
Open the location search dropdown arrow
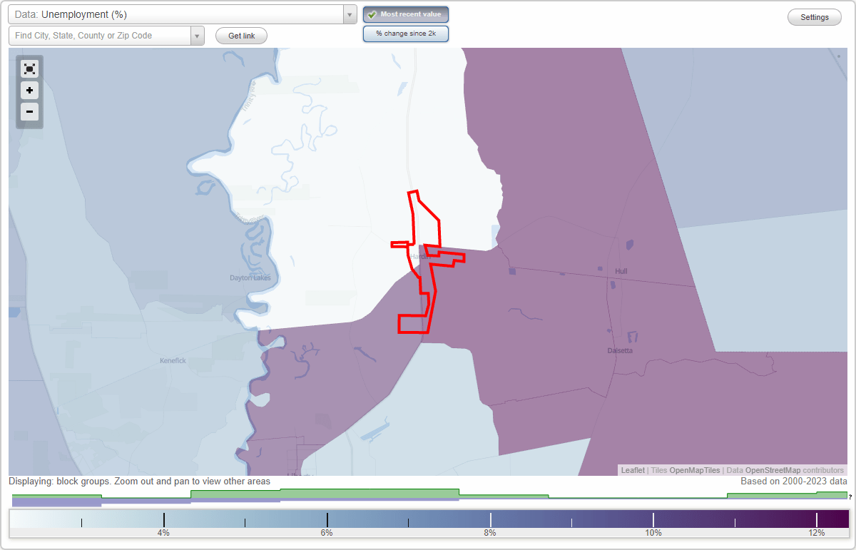tap(198, 34)
